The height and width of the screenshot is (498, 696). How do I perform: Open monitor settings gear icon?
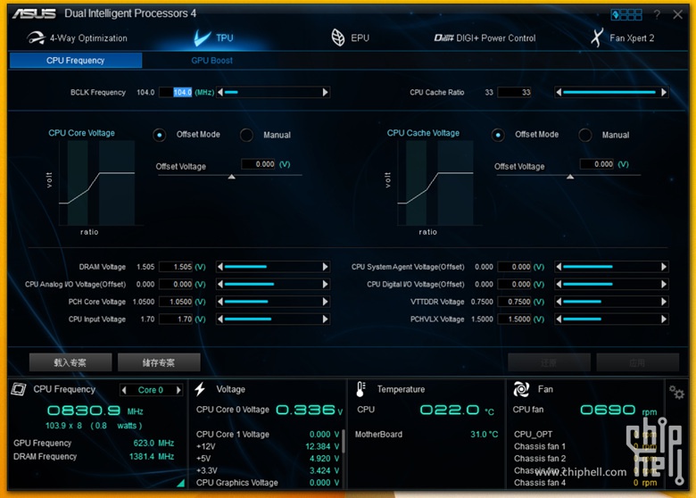point(676,393)
